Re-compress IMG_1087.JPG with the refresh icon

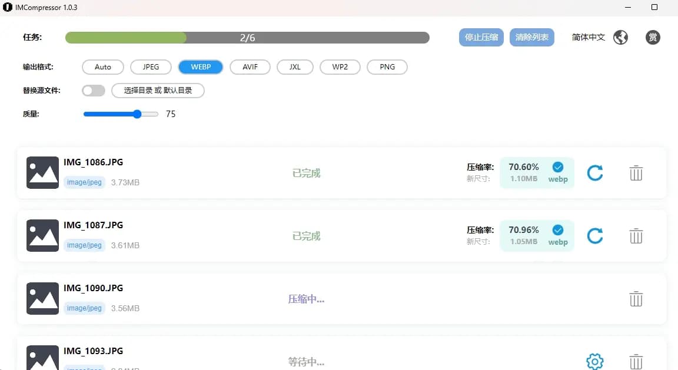point(595,236)
